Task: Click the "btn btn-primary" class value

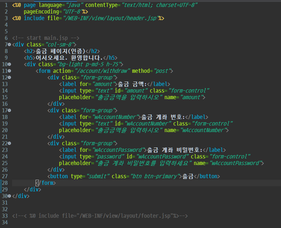Action: click(155, 176)
